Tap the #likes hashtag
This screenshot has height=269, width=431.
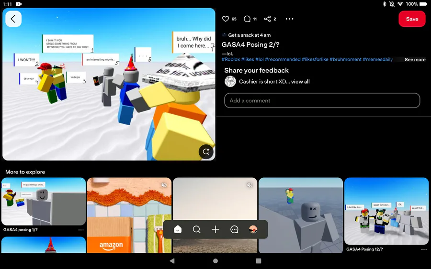pos(248,60)
